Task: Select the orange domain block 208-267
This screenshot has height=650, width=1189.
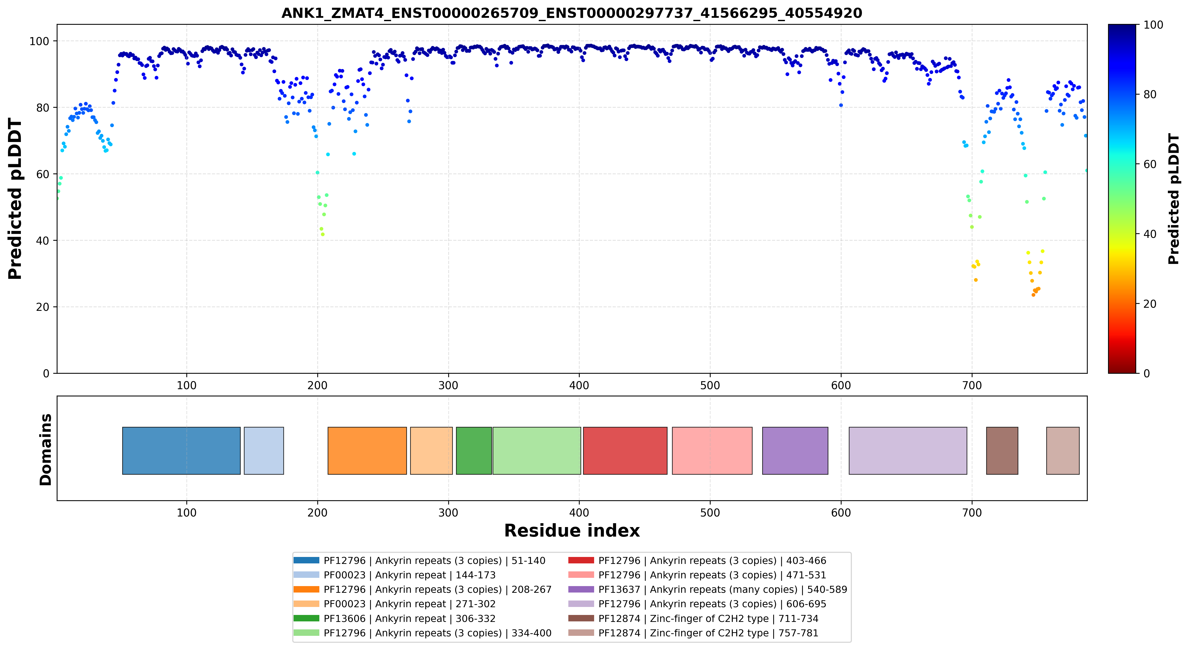Action: tap(367, 451)
